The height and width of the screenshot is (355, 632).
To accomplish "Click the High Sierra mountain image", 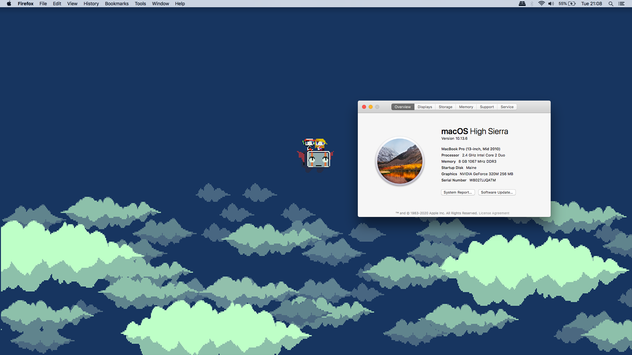I will pyautogui.click(x=400, y=161).
